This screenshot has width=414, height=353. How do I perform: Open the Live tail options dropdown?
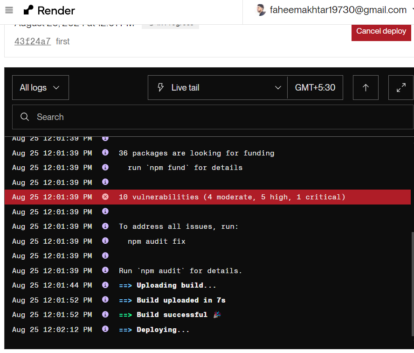pyautogui.click(x=278, y=87)
